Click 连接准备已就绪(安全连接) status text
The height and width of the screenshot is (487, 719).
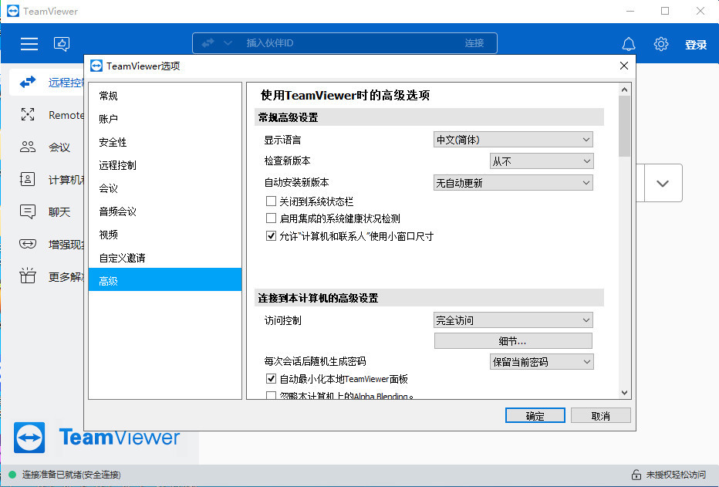(x=72, y=475)
